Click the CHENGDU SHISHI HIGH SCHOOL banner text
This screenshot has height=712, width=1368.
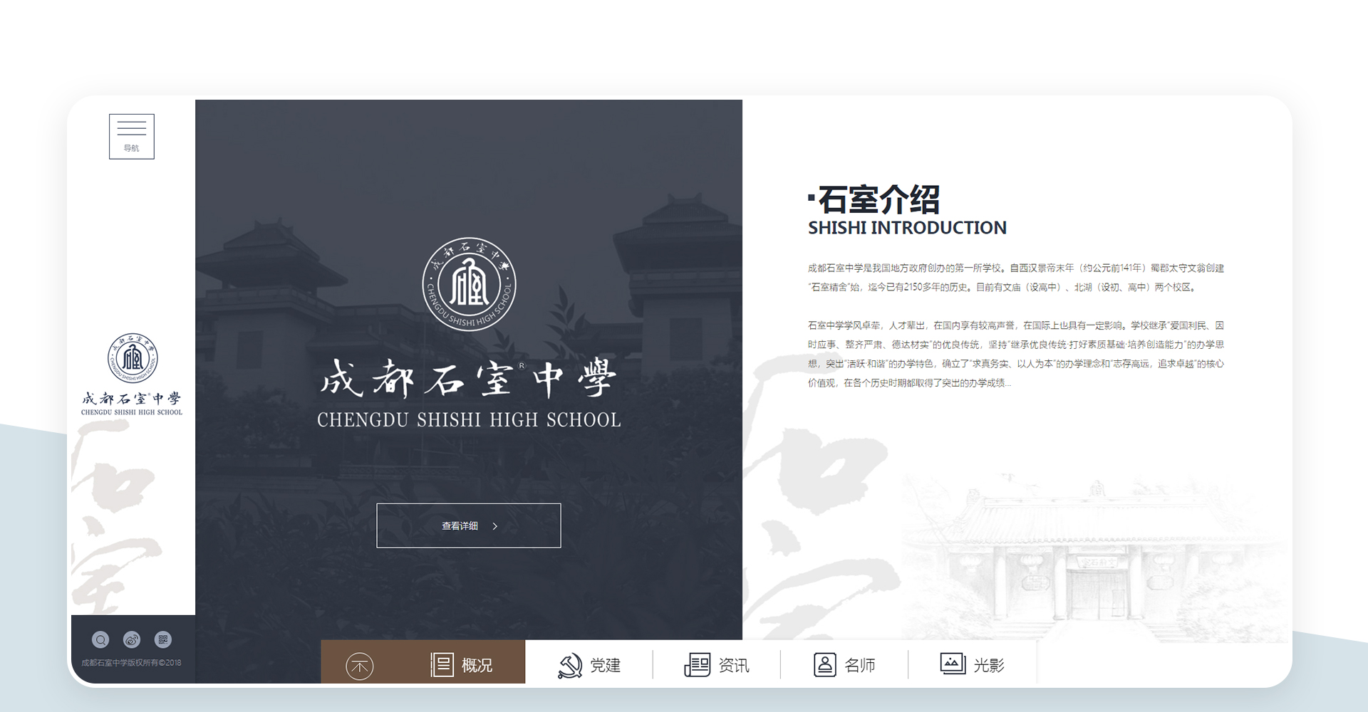(469, 420)
